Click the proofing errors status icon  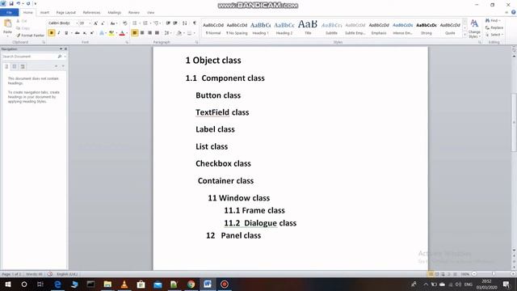point(50,274)
